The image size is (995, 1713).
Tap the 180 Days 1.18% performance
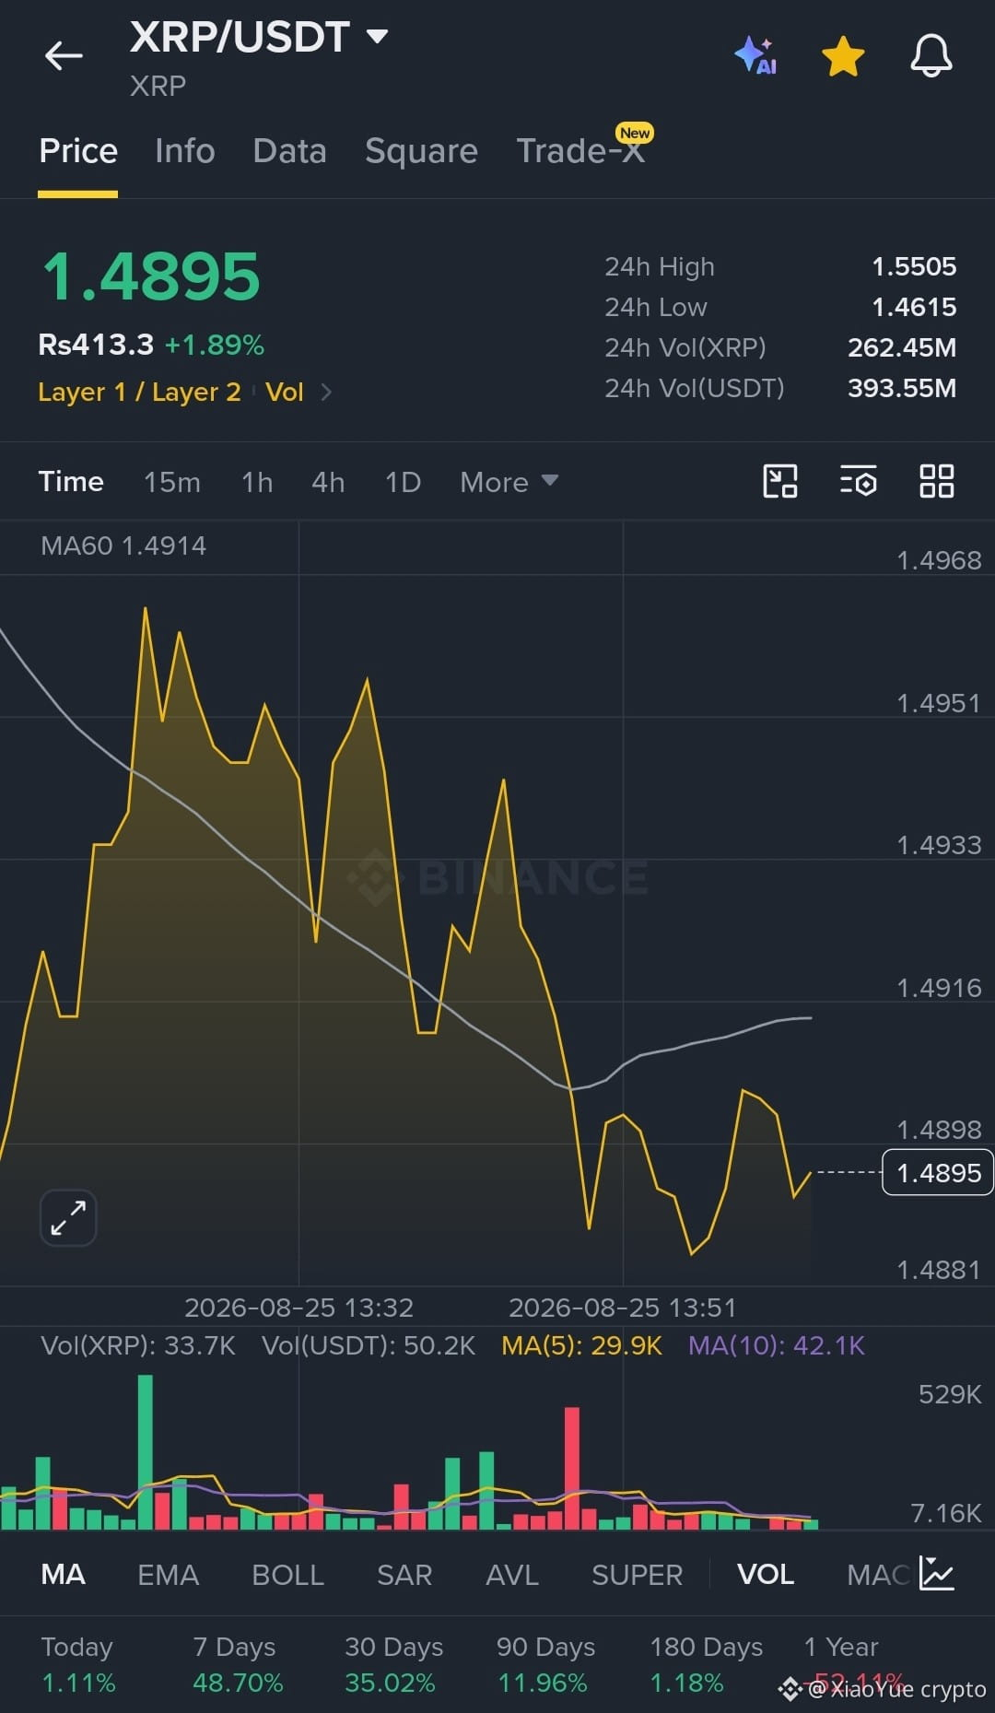pos(707,1665)
